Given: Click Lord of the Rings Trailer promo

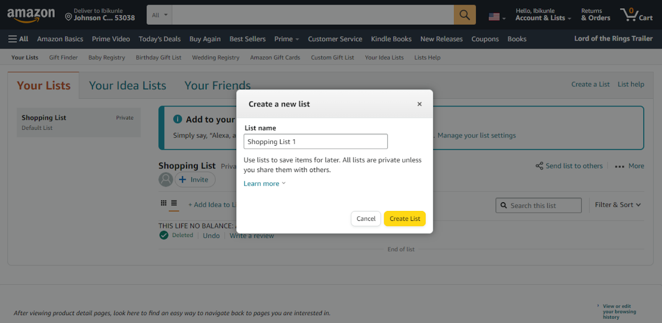Looking at the screenshot, I should pyautogui.click(x=613, y=38).
